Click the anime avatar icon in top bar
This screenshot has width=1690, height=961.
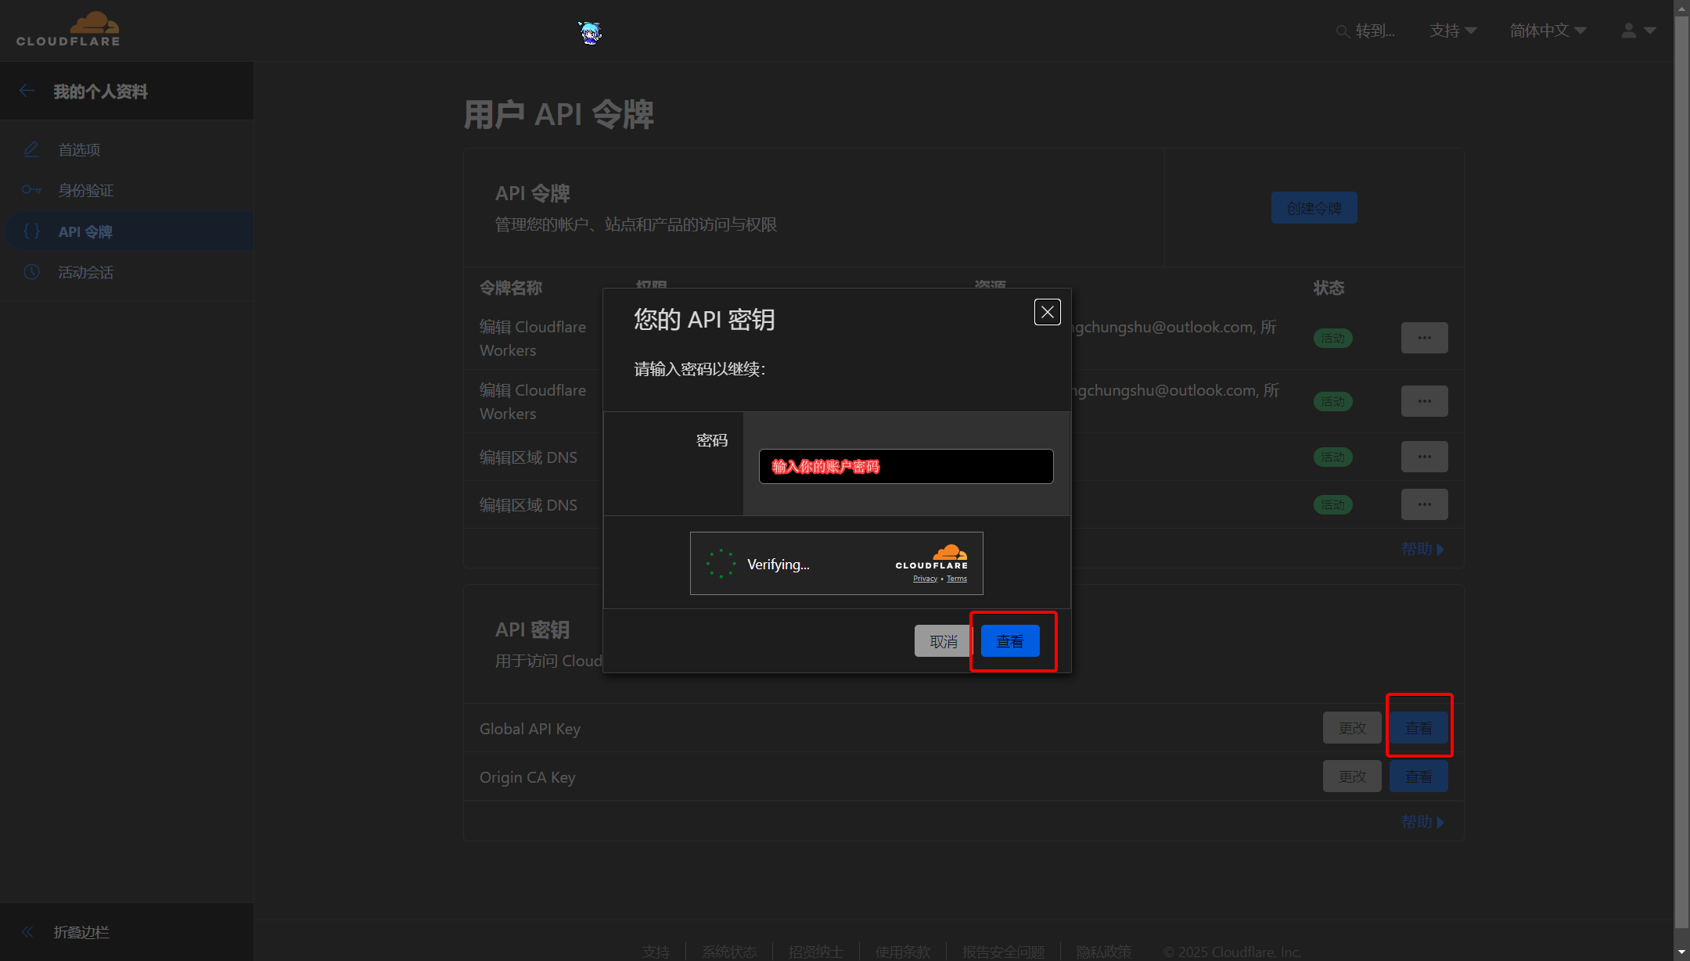pos(589,32)
